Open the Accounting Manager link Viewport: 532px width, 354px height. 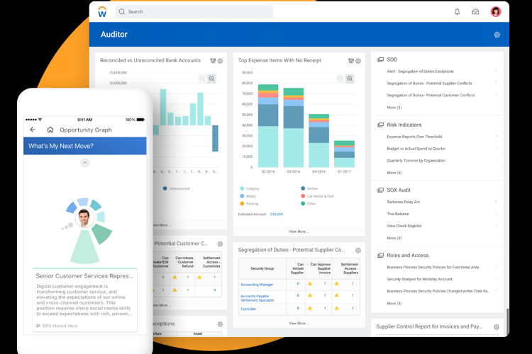pos(257,285)
